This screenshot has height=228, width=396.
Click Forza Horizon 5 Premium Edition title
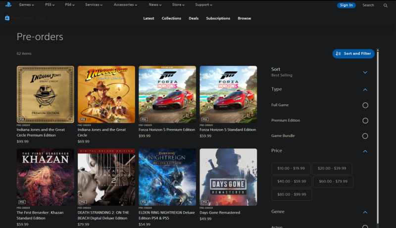167,130
